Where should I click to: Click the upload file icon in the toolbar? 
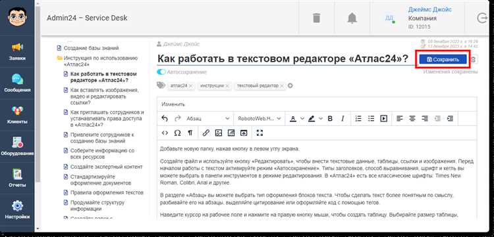[244, 133]
